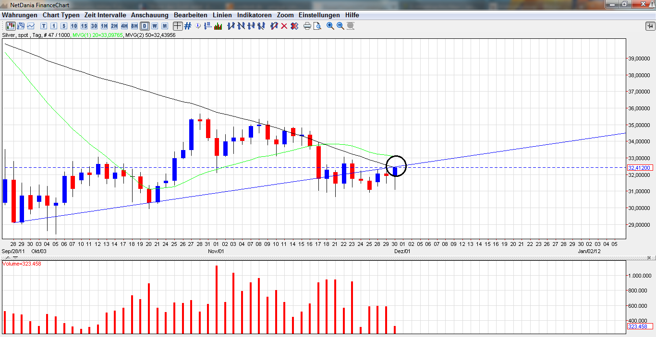Toggle the panel pin on the right edge
The image size is (656, 337).
tap(649, 26)
